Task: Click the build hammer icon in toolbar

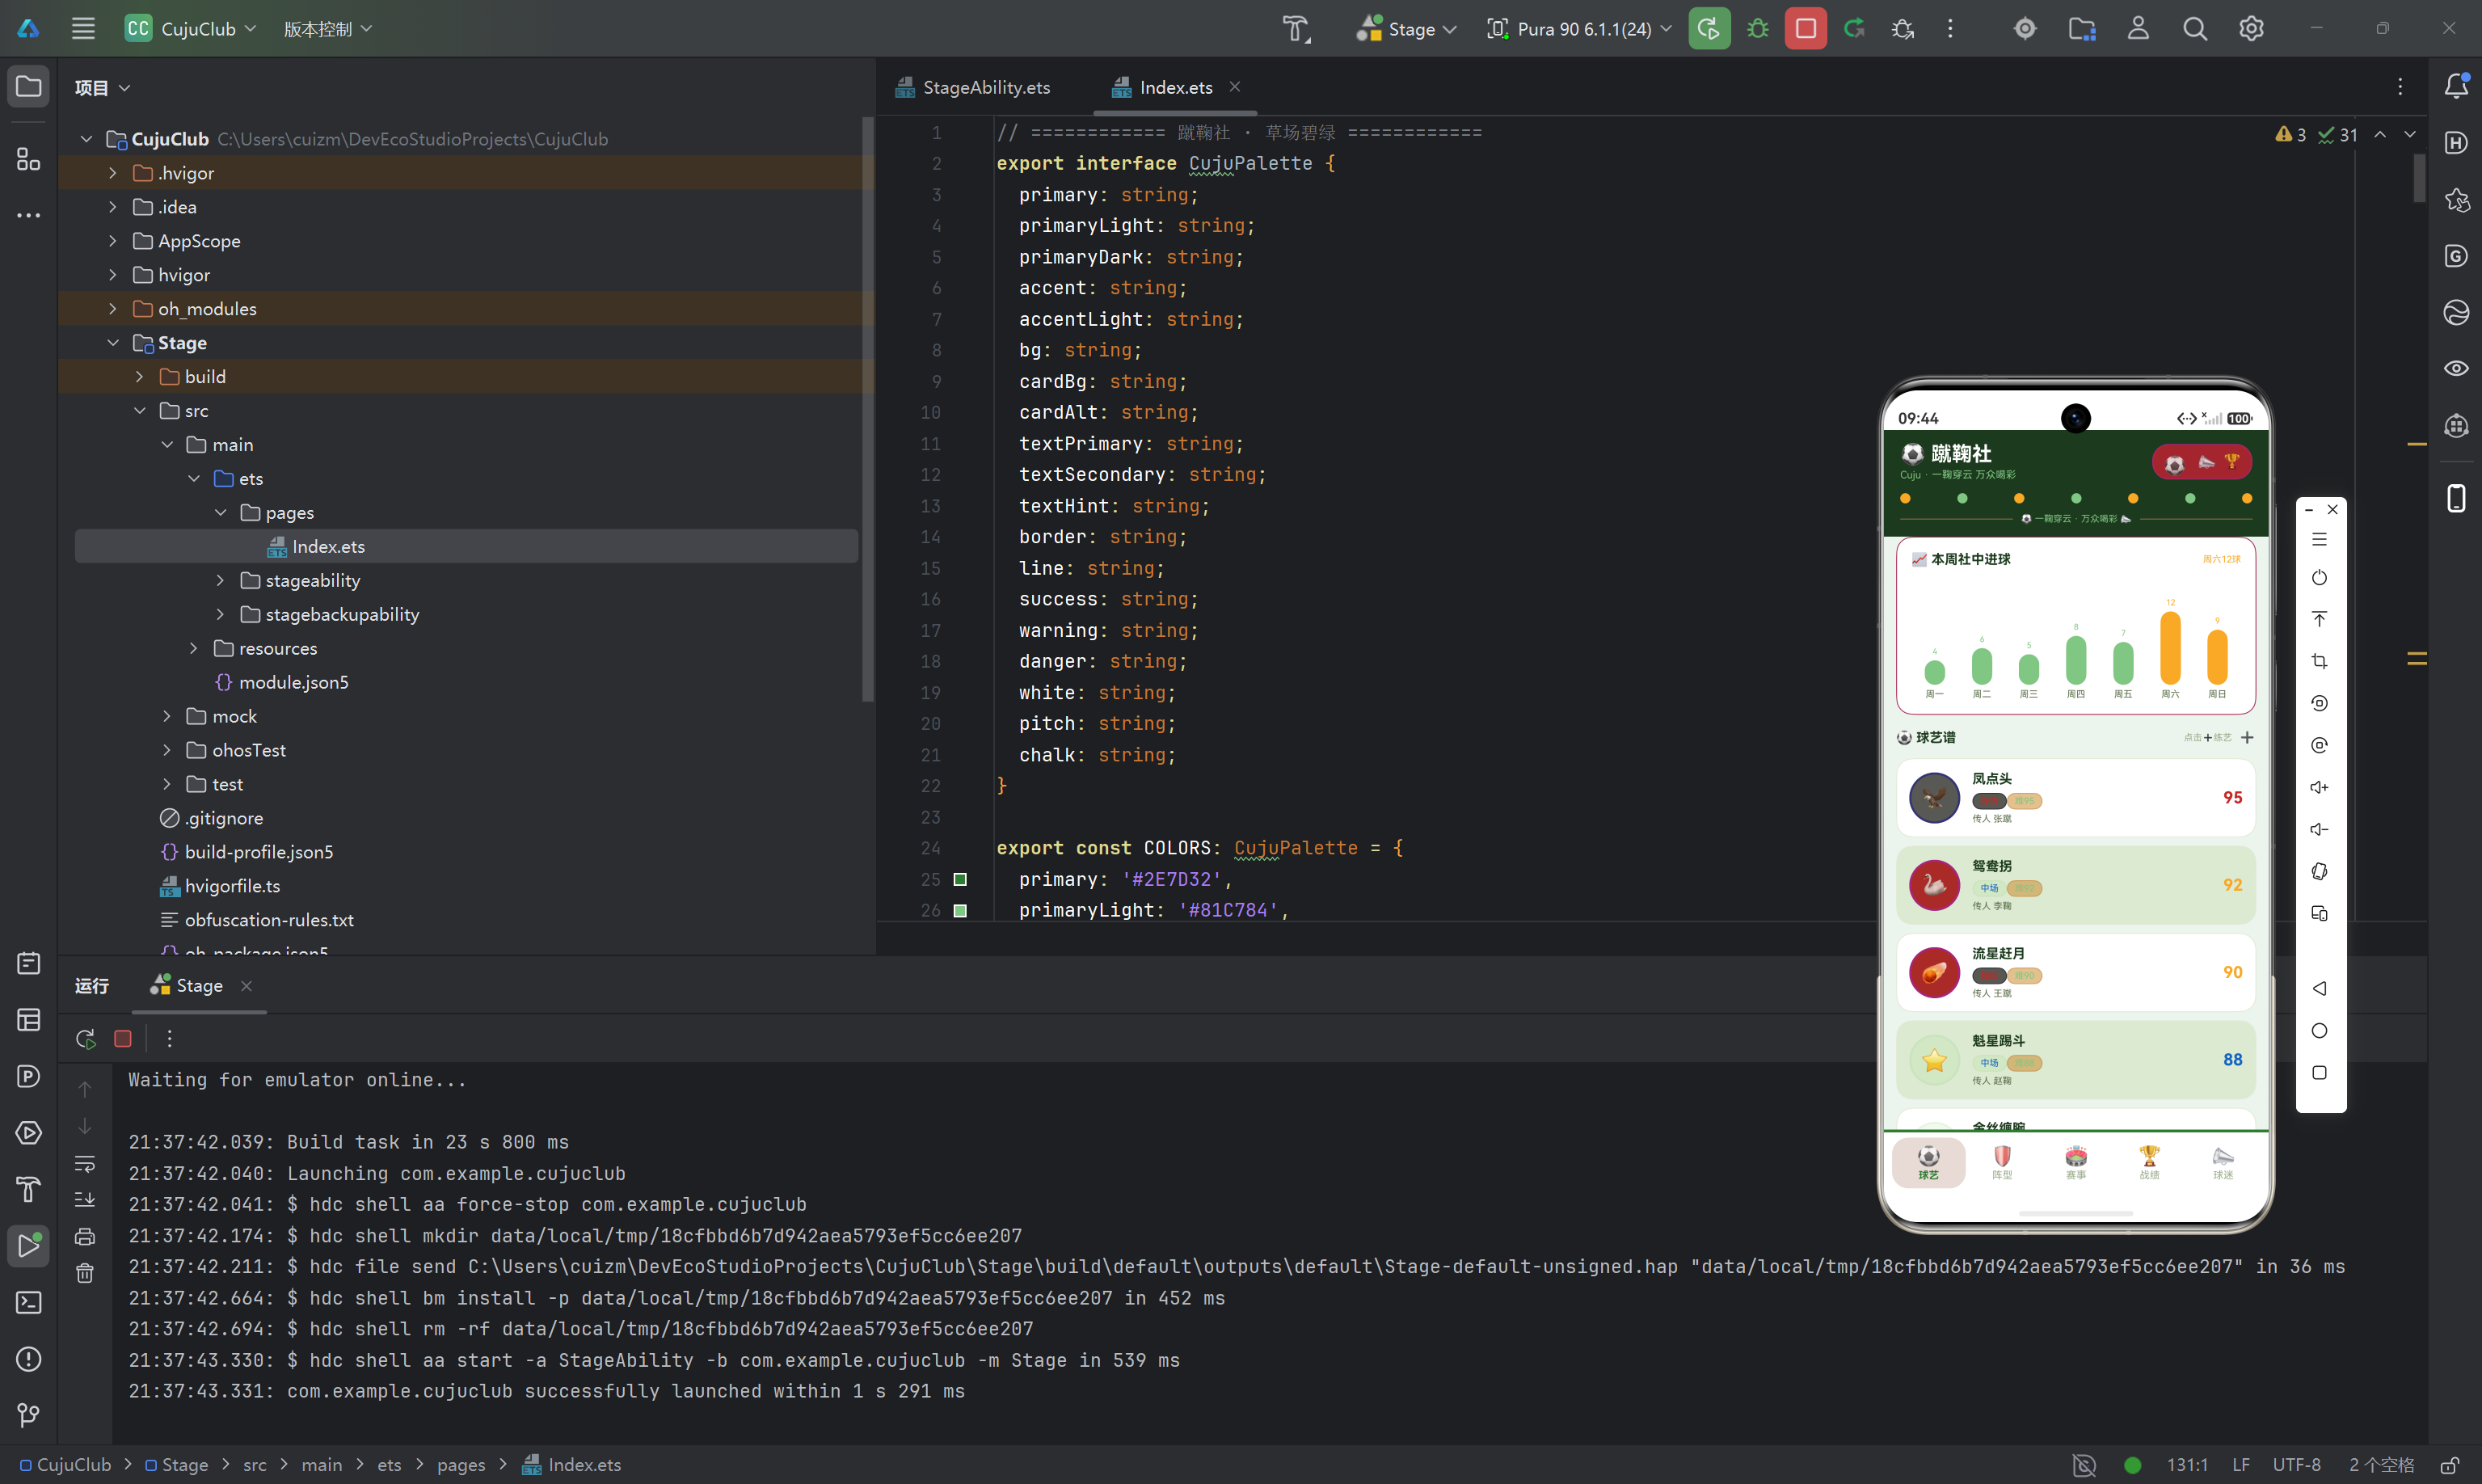Action: pos(1296,29)
